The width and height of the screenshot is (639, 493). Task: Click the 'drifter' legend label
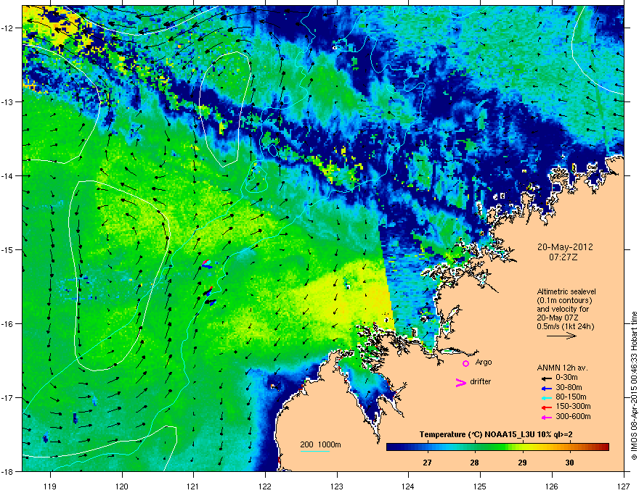481,381
